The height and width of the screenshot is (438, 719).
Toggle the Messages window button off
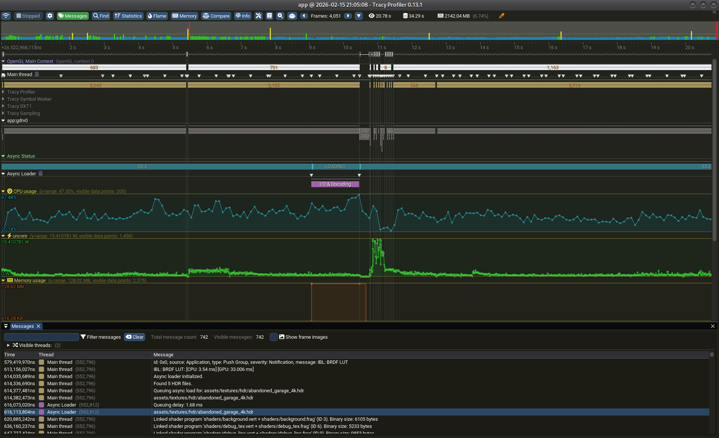point(73,16)
